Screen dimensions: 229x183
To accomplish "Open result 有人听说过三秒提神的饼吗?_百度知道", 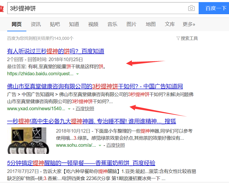I will (56, 51).
